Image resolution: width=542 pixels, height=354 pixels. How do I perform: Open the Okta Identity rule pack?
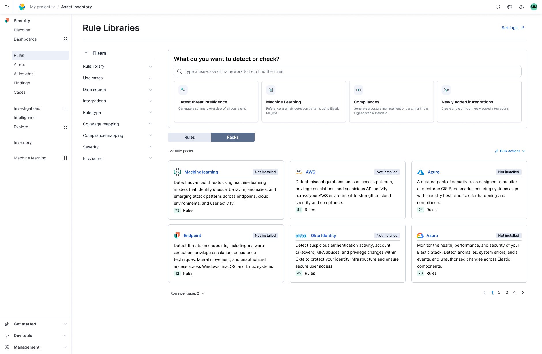(x=323, y=236)
